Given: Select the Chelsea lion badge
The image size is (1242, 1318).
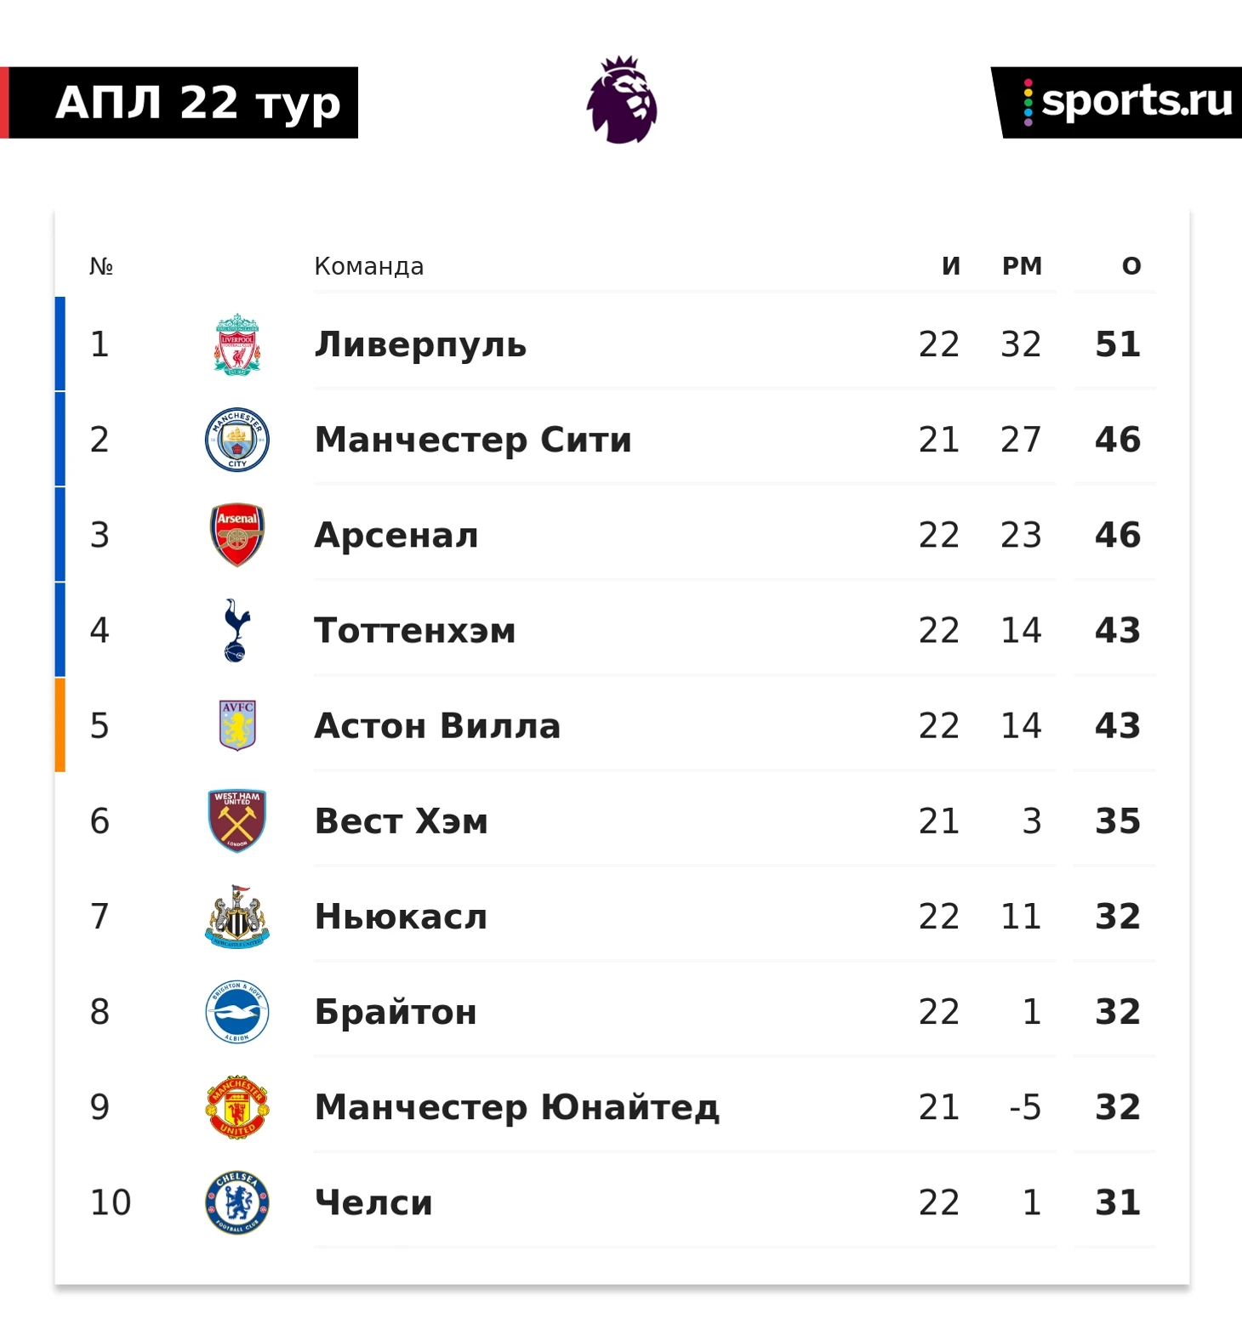Looking at the screenshot, I should [x=237, y=1202].
